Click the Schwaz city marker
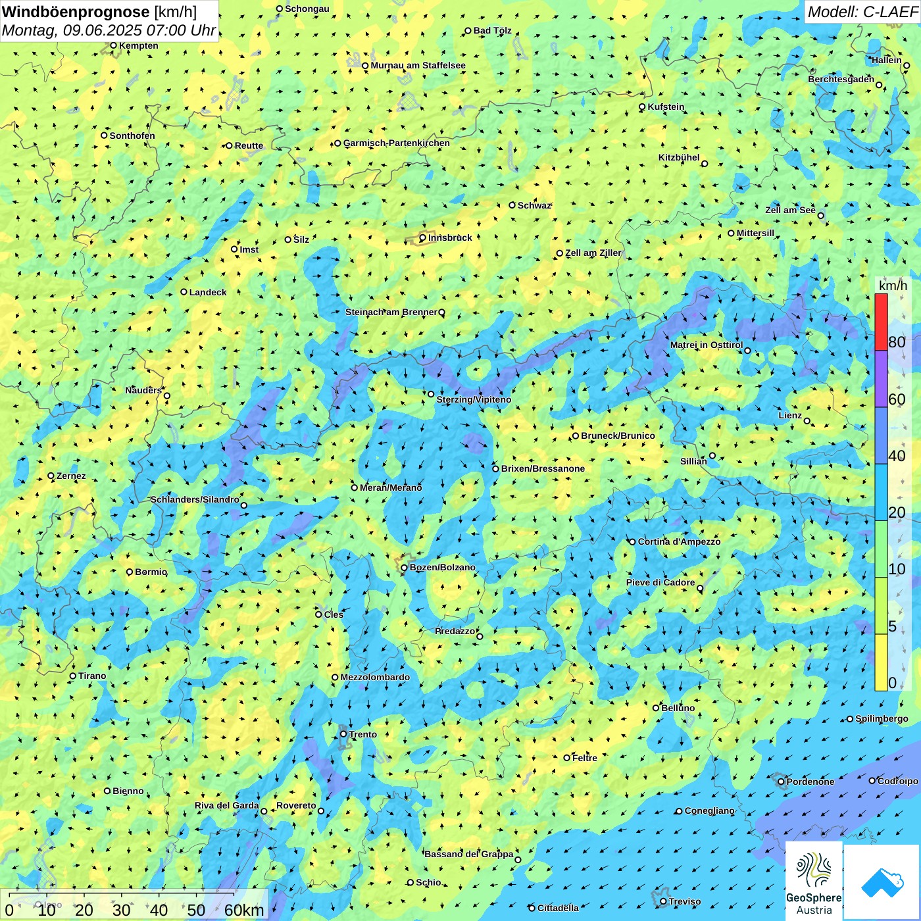The image size is (921, 921). [x=512, y=205]
